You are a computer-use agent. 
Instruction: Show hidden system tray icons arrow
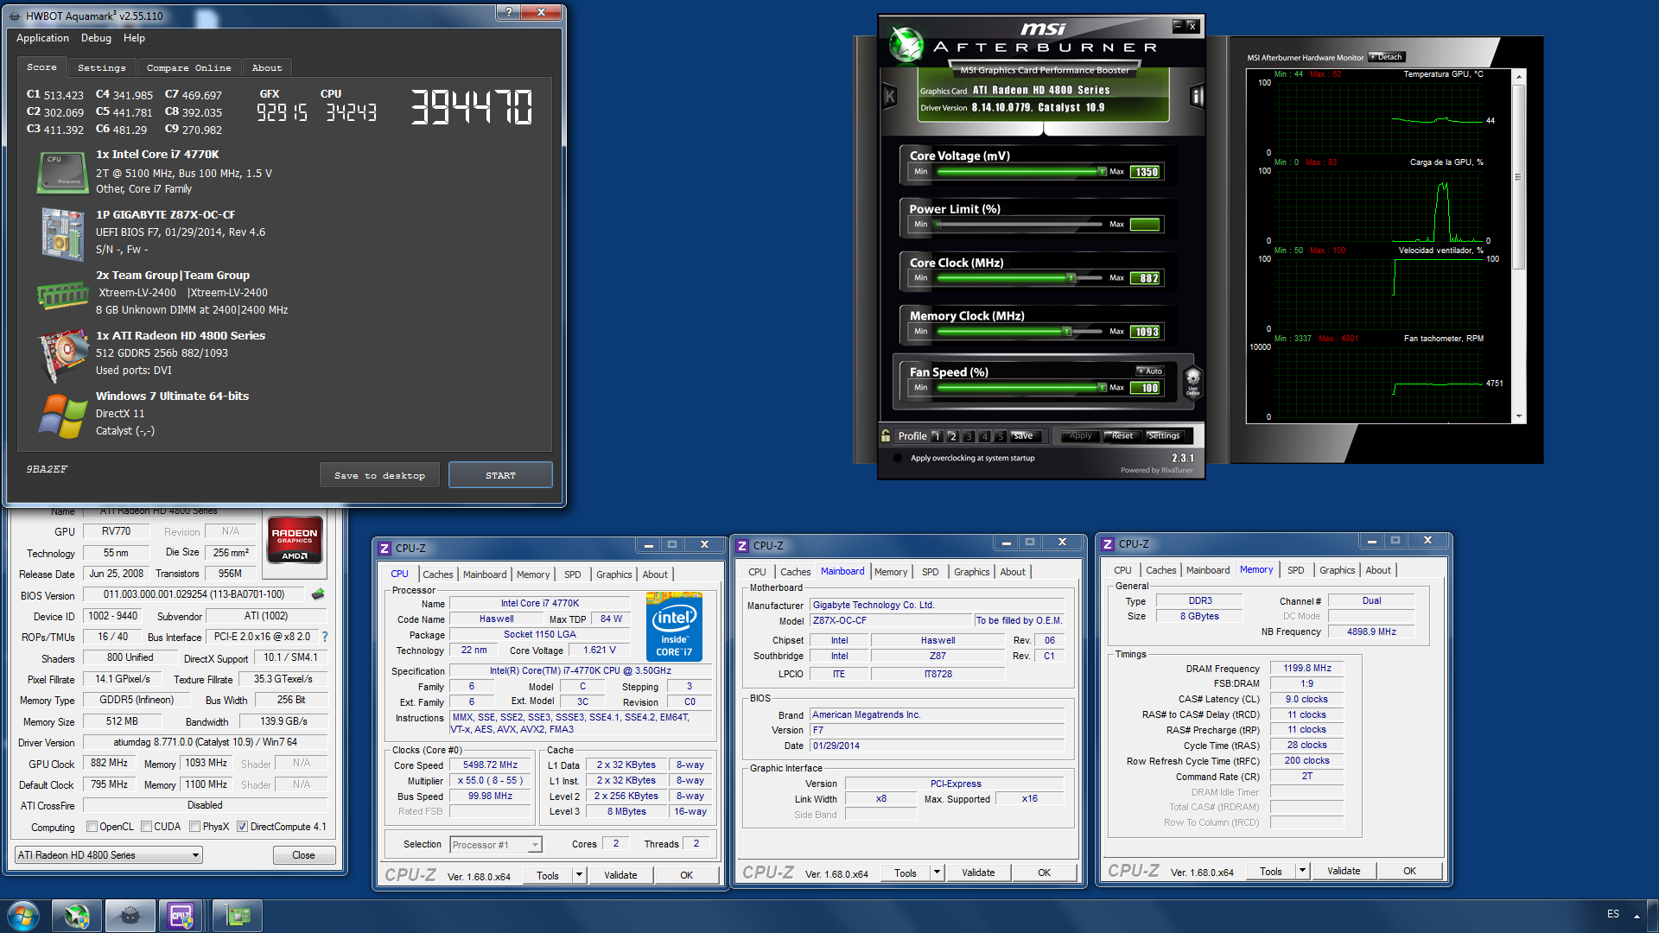coord(1636,916)
